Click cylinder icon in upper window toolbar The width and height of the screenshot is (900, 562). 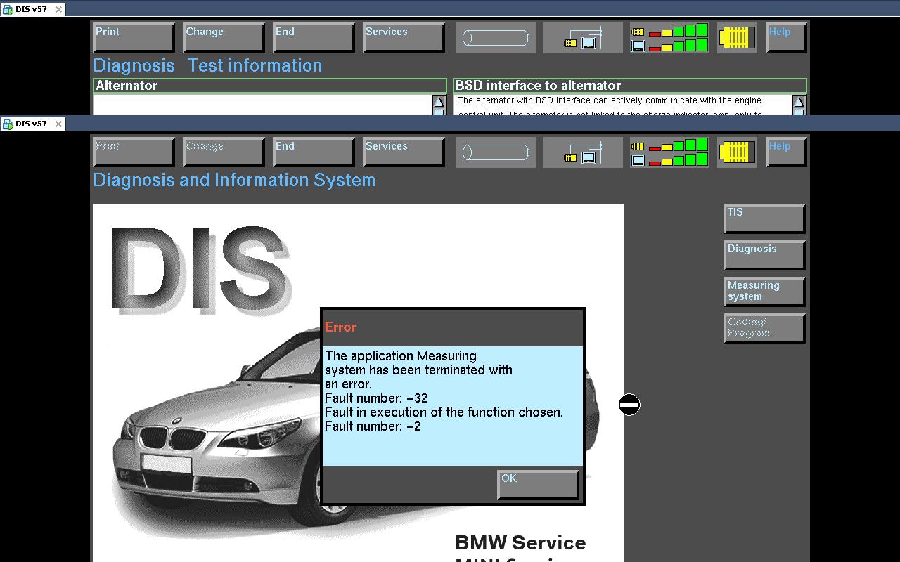tap(496, 38)
